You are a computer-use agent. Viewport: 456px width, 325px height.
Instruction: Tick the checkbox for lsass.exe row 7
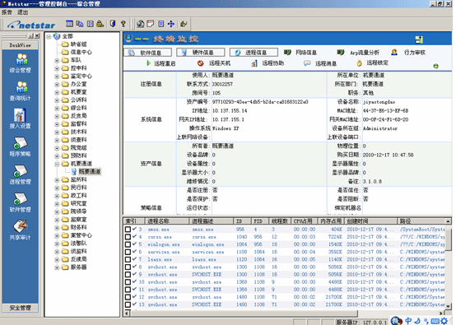coord(128,260)
